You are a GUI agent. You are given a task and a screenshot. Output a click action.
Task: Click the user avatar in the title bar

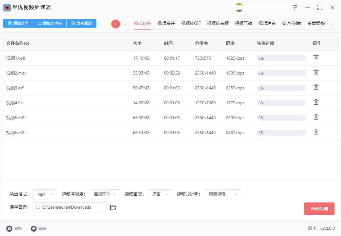pyautogui.click(x=239, y=7)
